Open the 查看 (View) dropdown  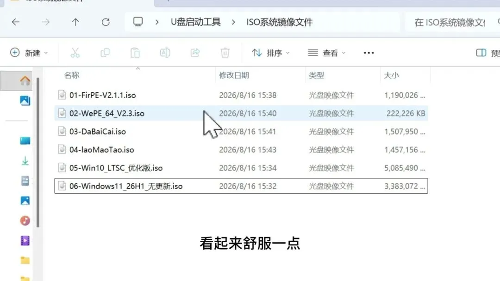click(327, 53)
